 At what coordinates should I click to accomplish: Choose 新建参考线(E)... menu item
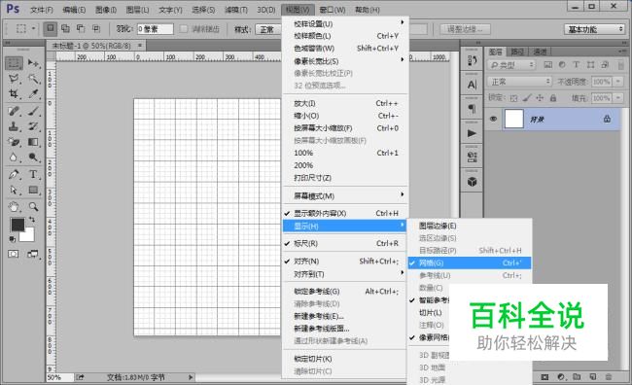pyautogui.click(x=344, y=316)
